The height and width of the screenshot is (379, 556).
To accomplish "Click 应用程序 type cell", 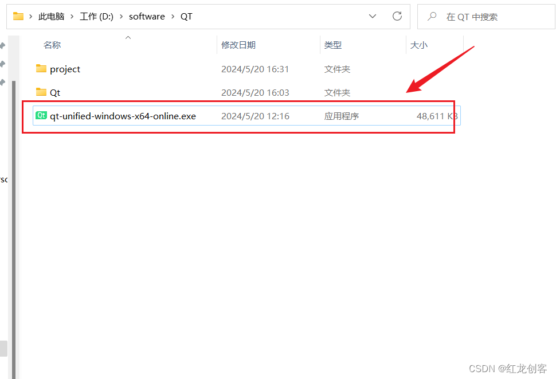I will point(342,116).
